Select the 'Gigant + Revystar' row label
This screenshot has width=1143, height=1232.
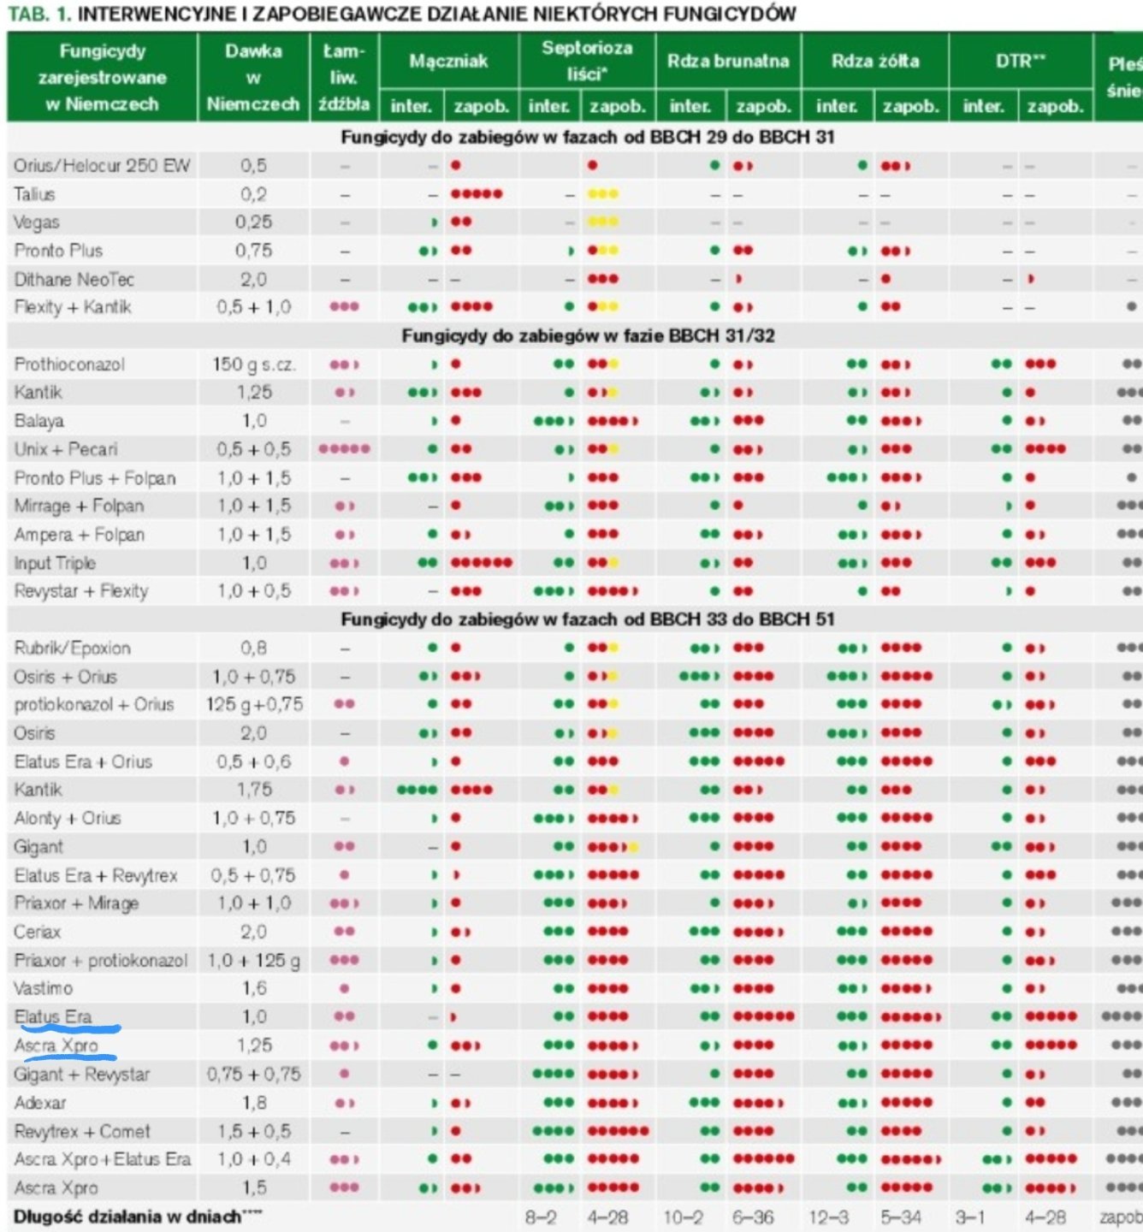click(82, 1075)
